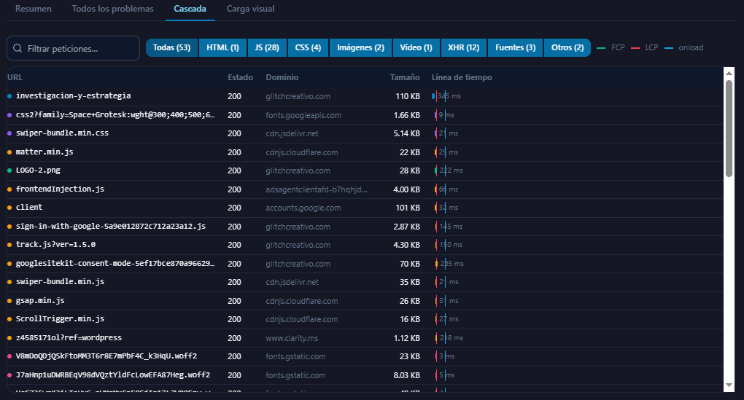This screenshot has width=744, height=400.
Task: Select the track.js?ver=1.5.0 request
Action: [365, 245]
